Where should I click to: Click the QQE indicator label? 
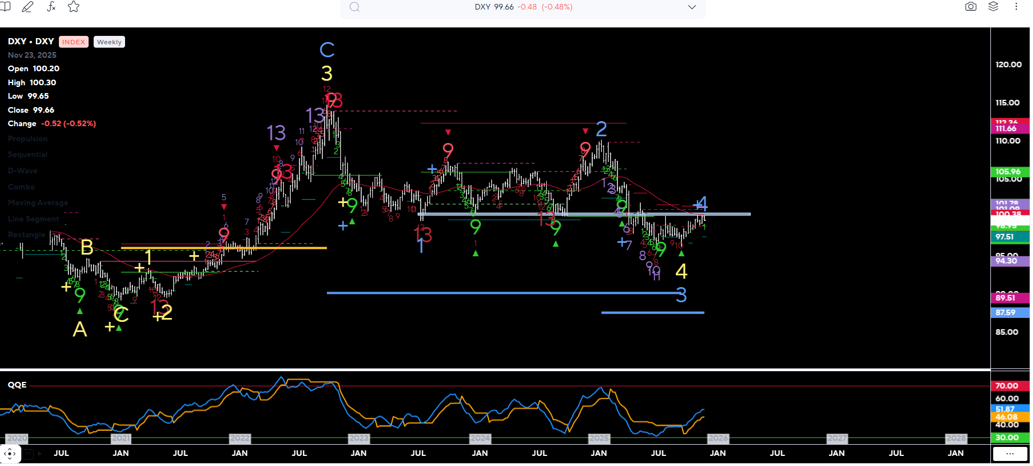click(17, 385)
